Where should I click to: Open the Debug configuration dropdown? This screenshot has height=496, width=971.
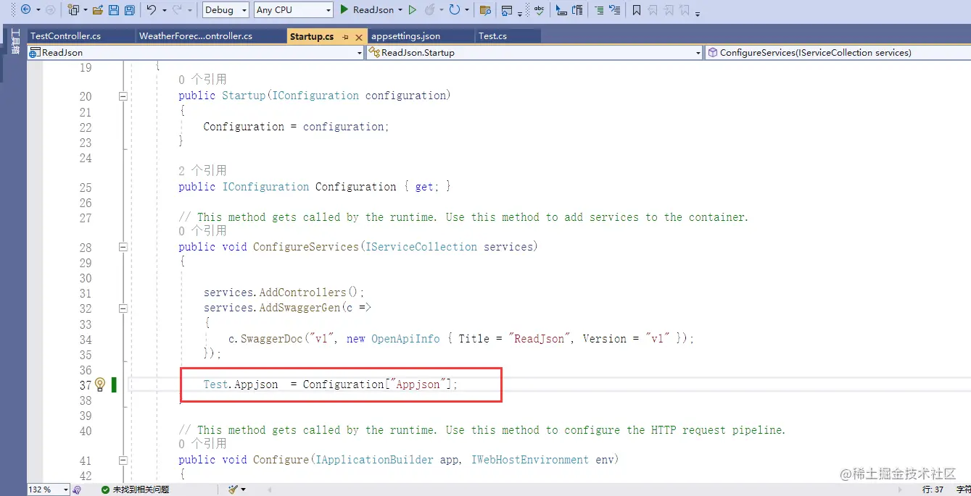coord(225,9)
